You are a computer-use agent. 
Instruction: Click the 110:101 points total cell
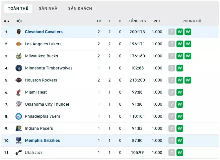pyautogui.click(x=137, y=116)
